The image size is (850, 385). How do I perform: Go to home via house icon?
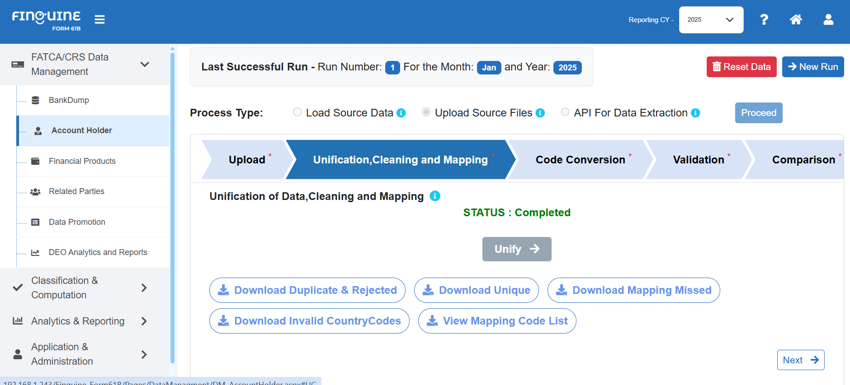[796, 19]
